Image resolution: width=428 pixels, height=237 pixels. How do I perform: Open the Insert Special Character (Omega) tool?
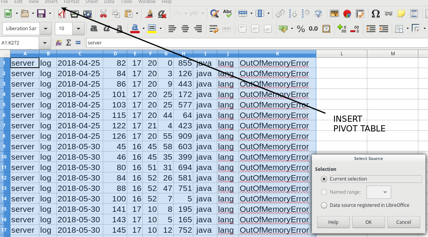[375, 14]
